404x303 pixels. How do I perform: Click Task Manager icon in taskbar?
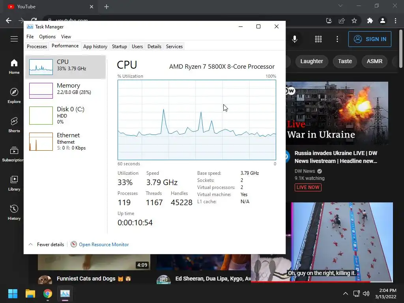[x=65, y=294]
